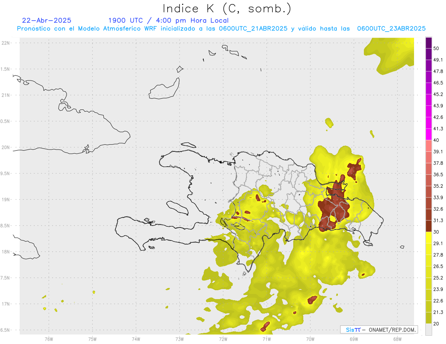Click the '19N' latitude label
This screenshot has width=446, height=344.
click(x=6, y=200)
